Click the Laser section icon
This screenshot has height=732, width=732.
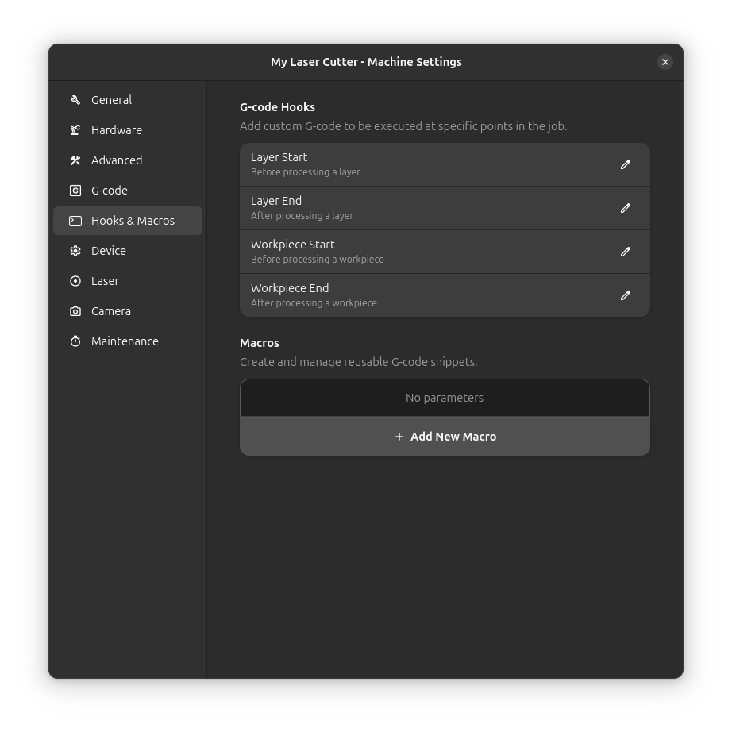coord(75,281)
